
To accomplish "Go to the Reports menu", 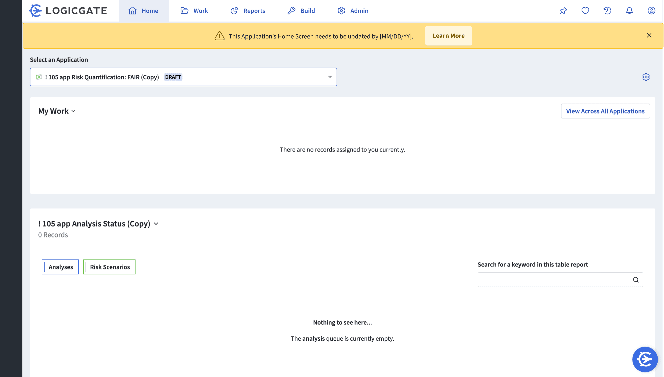I will [248, 11].
